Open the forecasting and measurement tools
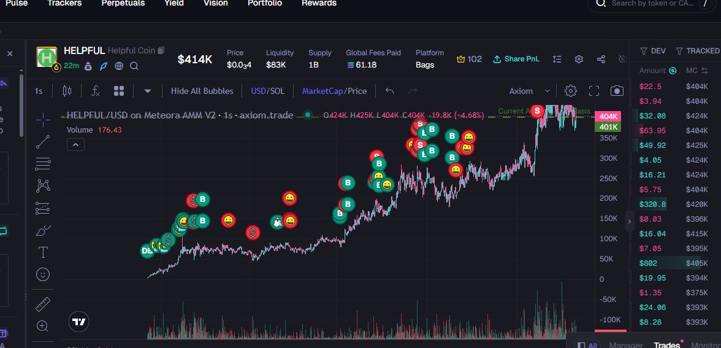 (43, 208)
